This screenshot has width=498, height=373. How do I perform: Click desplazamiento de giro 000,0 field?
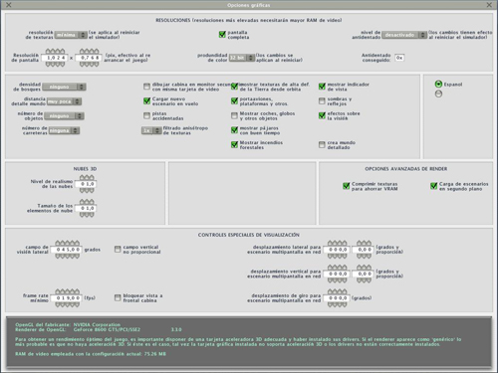(x=337, y=298)
